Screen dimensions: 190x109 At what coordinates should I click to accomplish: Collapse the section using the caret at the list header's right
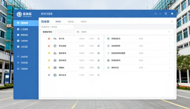[169, 32]
